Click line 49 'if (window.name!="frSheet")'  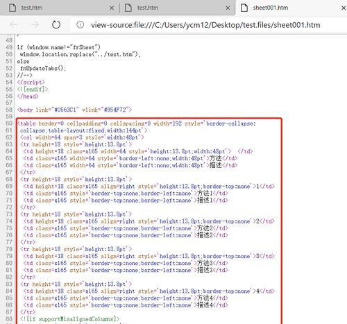pos(59,47)
